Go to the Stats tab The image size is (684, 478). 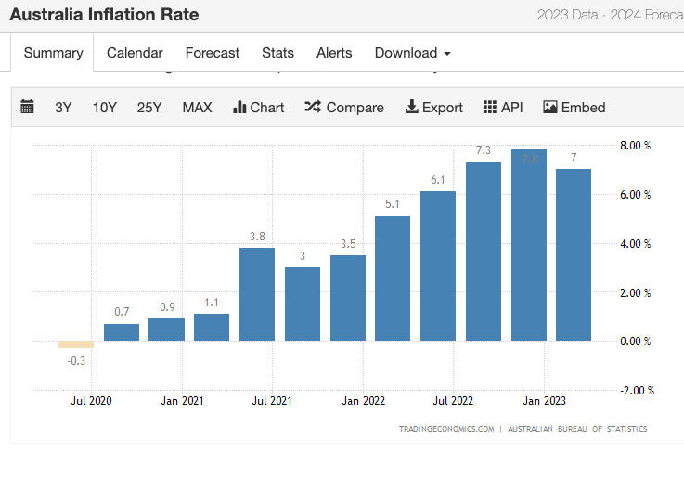point(277,53)
